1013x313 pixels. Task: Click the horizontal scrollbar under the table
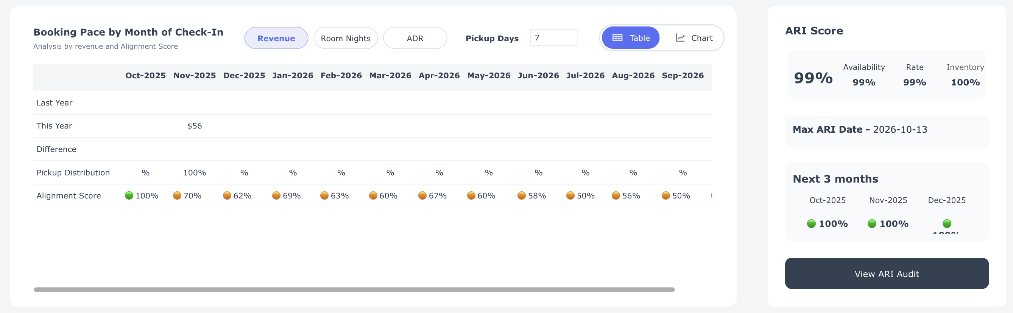click(x=354, y=290)
